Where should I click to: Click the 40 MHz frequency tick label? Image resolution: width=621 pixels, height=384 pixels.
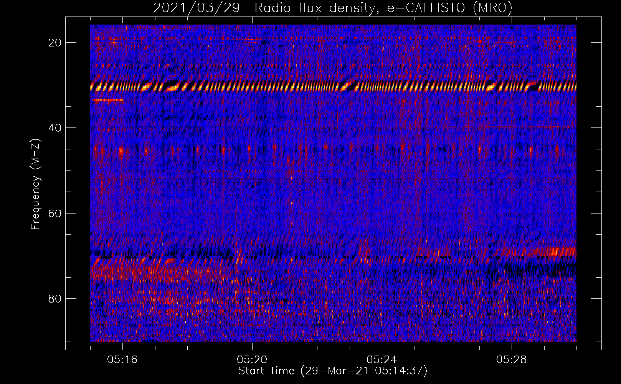(x=55, y=128)
